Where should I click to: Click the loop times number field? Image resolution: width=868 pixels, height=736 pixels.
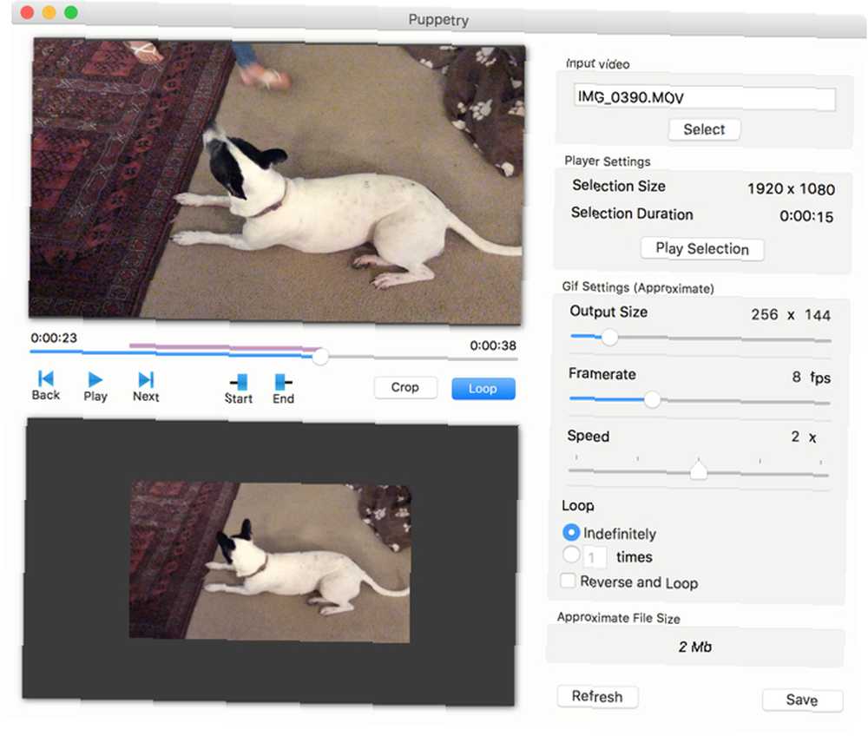tap(595, 556)
